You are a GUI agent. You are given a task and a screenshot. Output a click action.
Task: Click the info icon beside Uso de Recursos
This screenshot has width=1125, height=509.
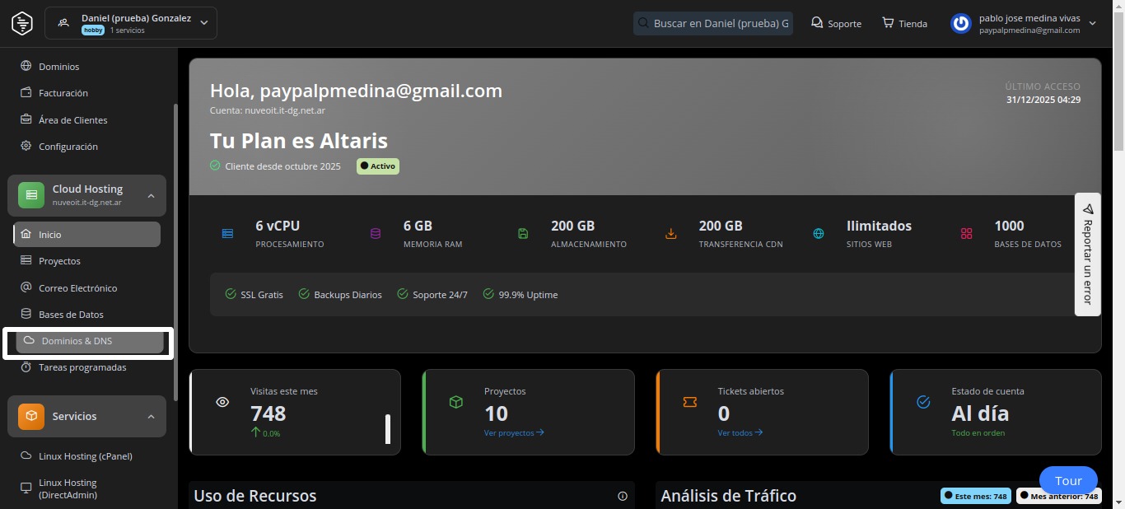[x=623, y=496]
